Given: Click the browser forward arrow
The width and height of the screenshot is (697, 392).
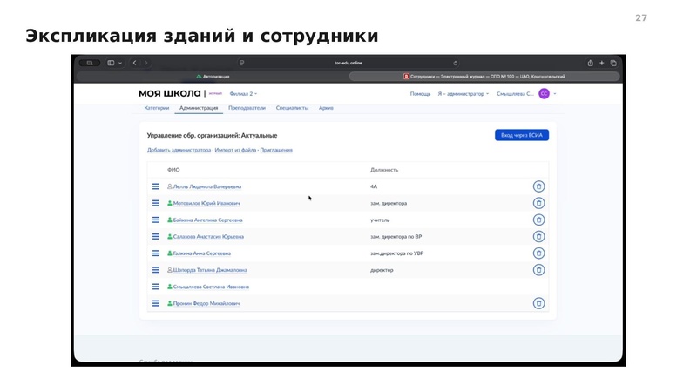Looking at the screenshot, I should coord(145,63).
